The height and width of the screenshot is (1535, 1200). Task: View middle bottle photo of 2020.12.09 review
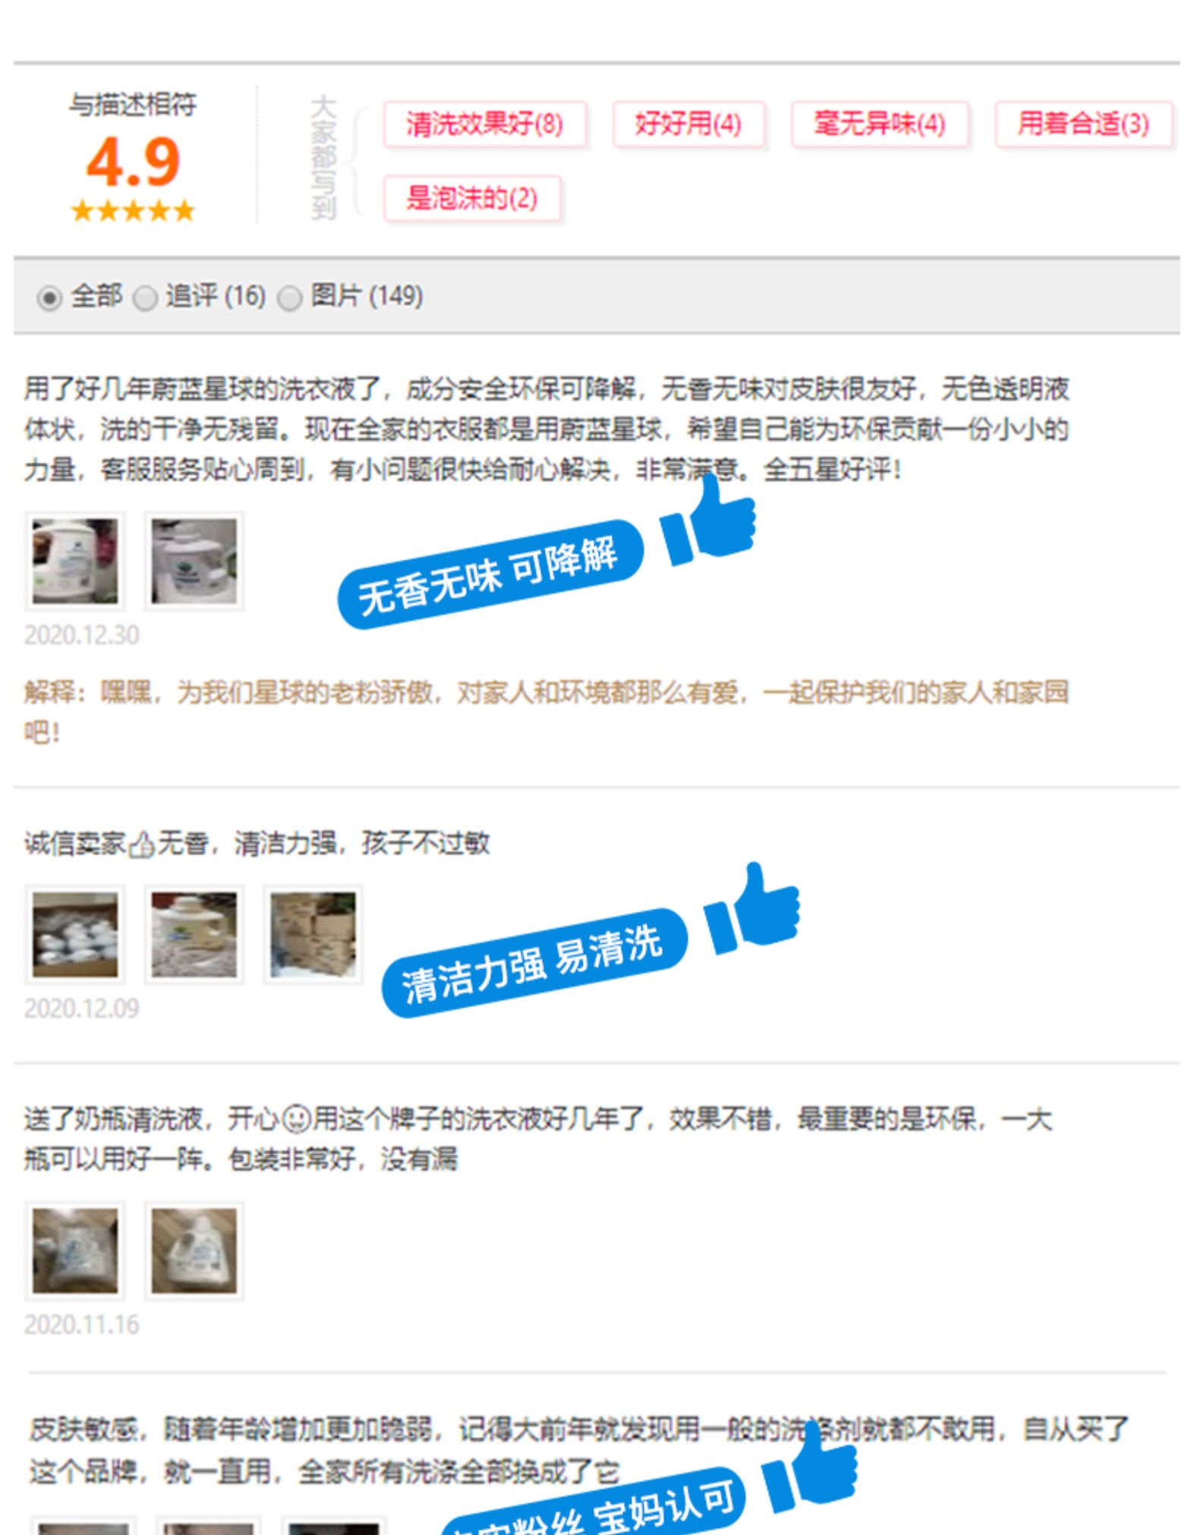pos(194,935)
